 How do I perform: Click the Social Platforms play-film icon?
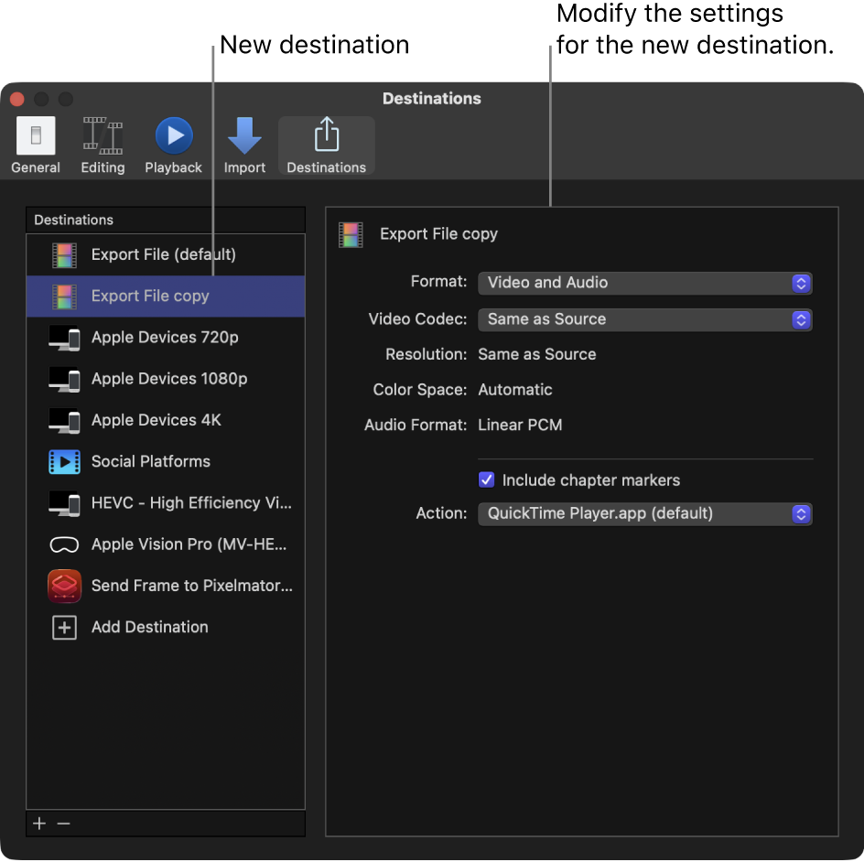pyautogui.click(x=64, y=461)
